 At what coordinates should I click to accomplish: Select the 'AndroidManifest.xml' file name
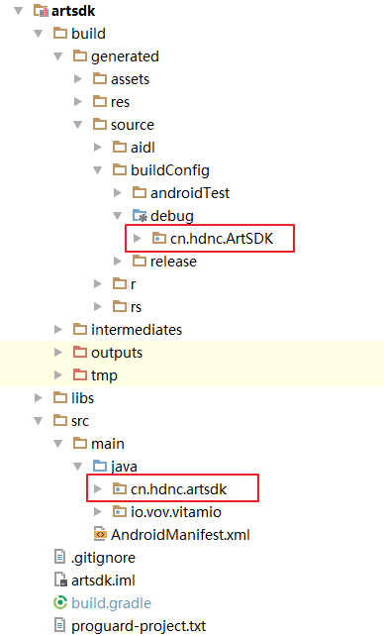click(x=181, y=535)
